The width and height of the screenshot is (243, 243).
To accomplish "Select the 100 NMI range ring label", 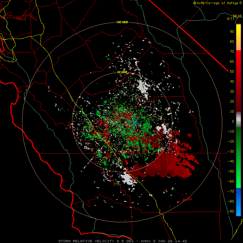I will [122, 22].
